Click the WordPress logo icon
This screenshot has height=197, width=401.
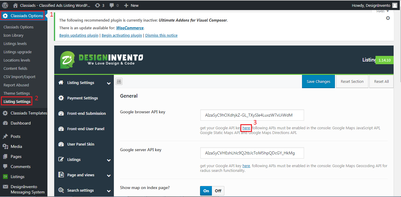click(x=5, y=5)
